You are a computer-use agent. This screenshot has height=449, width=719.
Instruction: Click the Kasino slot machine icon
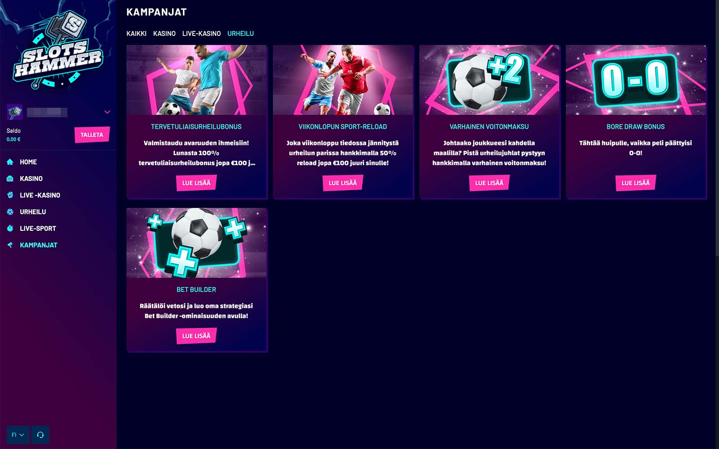pos(10,179)
